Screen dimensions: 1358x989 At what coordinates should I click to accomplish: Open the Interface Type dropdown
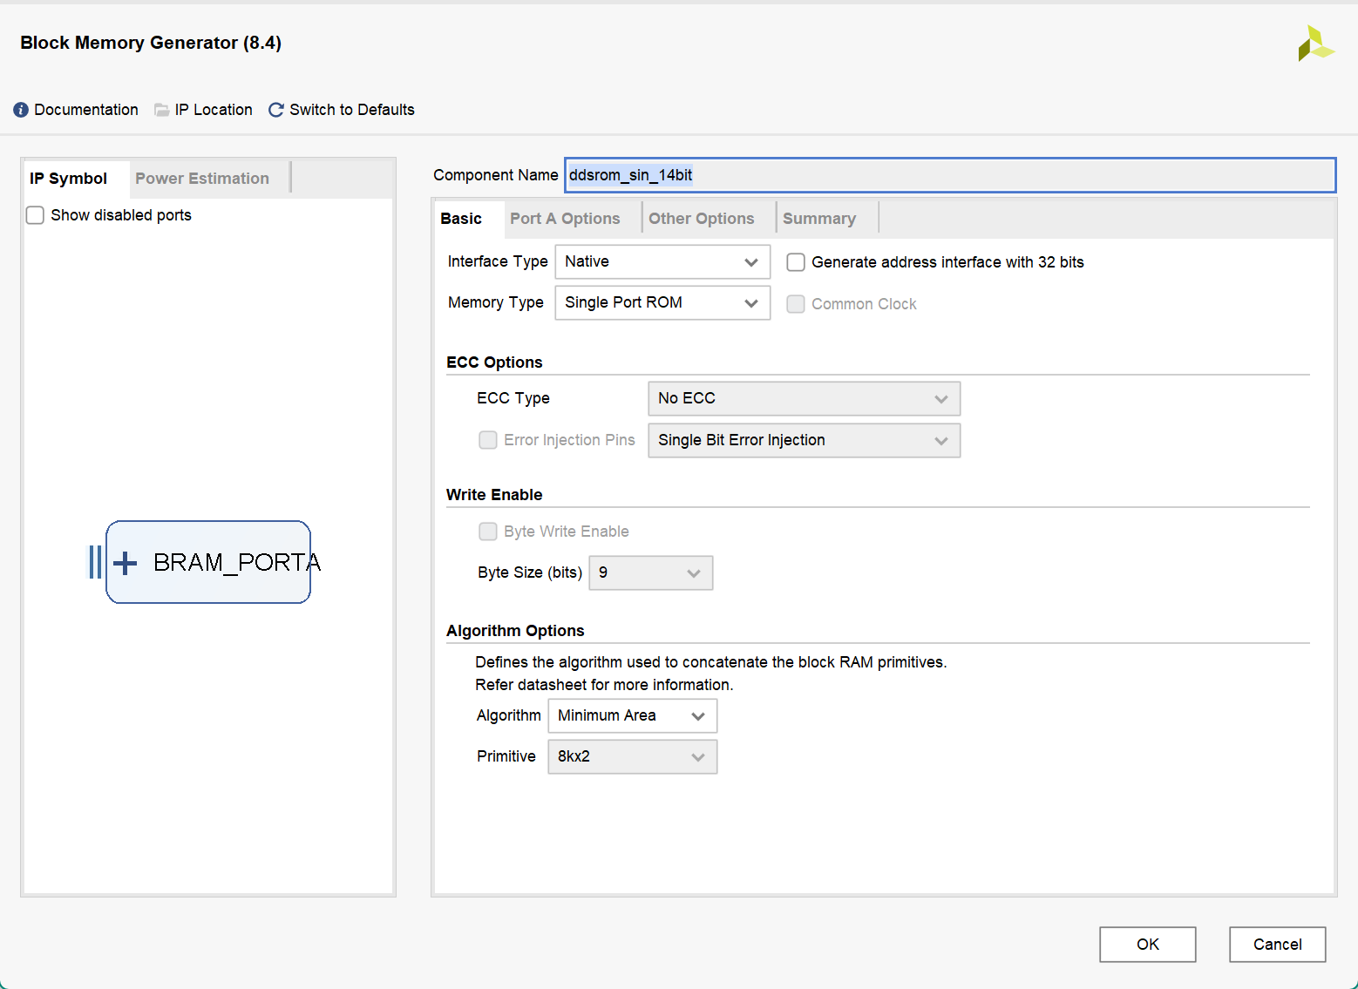[662, 261]
